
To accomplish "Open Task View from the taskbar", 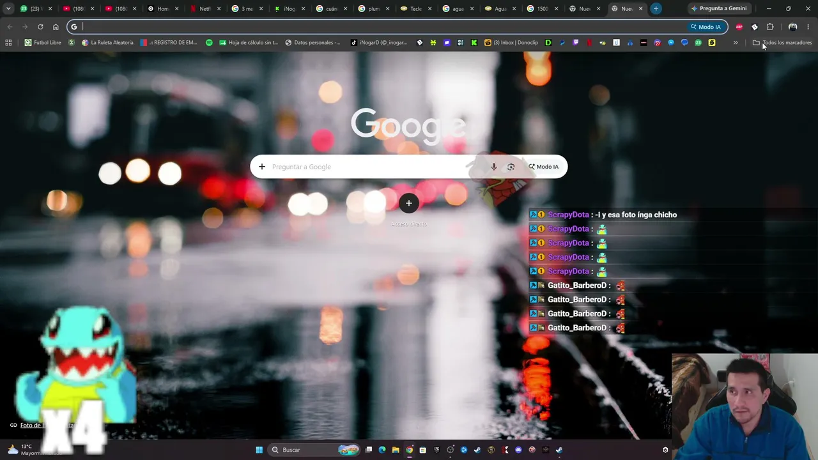I will [x=369, y=450].
